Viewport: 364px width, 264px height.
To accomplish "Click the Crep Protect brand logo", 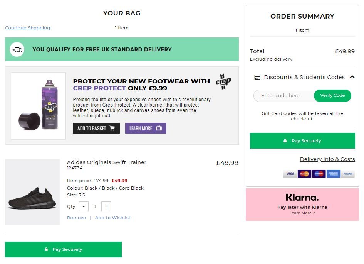I will point(223,82).
